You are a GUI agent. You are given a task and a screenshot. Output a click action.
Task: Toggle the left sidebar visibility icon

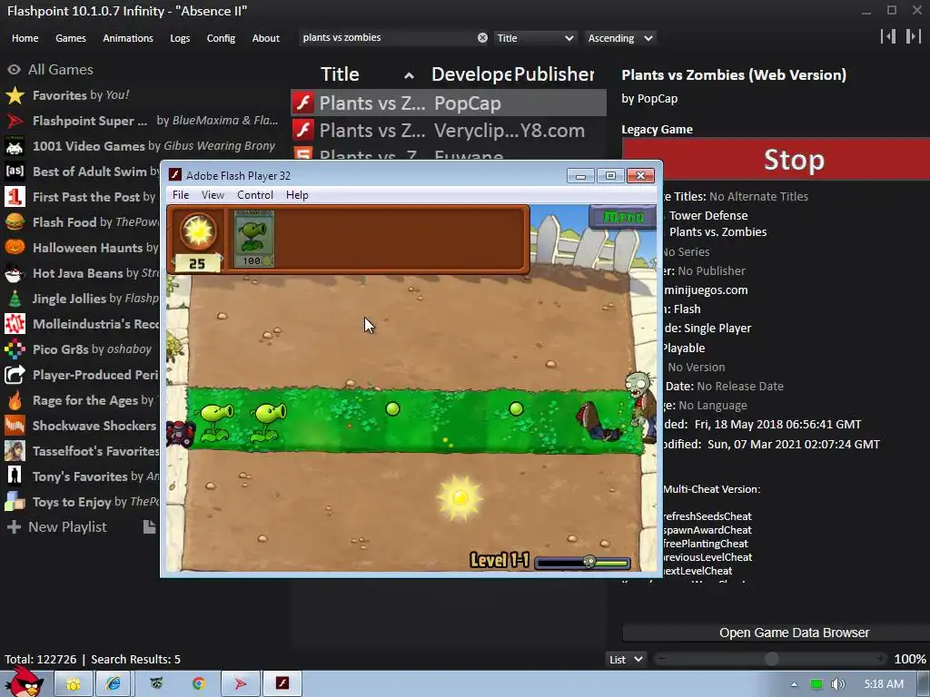coord(888,36)
